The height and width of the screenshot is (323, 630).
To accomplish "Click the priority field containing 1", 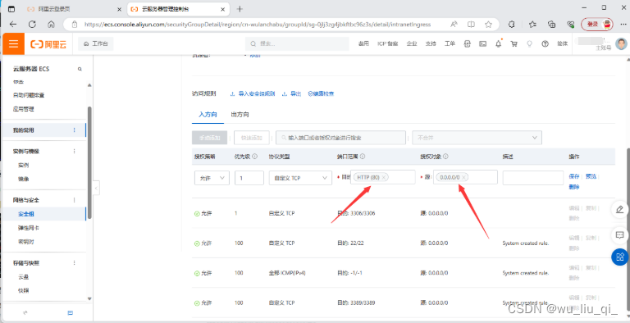I will (249, 178).
